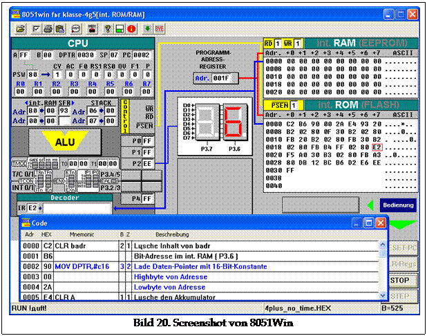Click the decoder IR value field
The width and height of the screenshot is (427, 336).
tap(32, 208)
